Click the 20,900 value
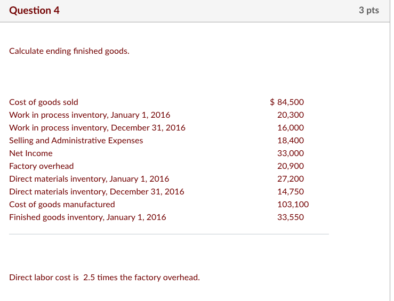 291,166
